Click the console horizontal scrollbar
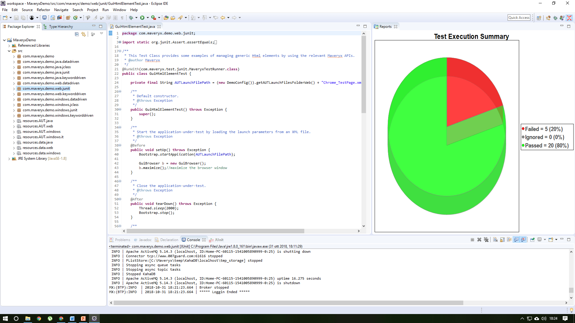The width and height of the screenshot is (575, 323). [x=288, y=303]
